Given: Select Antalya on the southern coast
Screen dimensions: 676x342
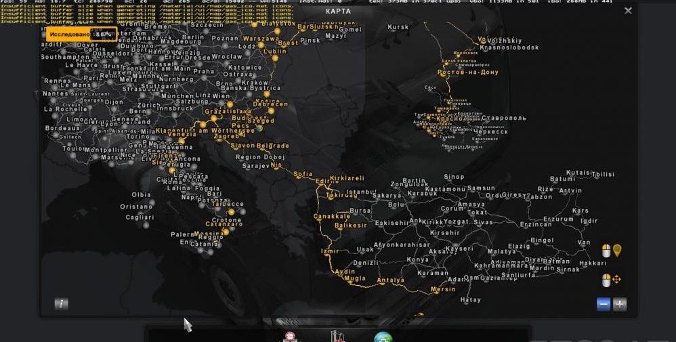Looking at the screenshot, I should tap(390, 280).
